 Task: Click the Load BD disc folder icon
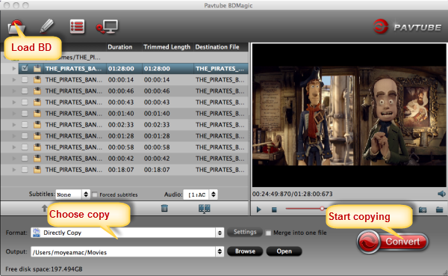coord(16,27)
